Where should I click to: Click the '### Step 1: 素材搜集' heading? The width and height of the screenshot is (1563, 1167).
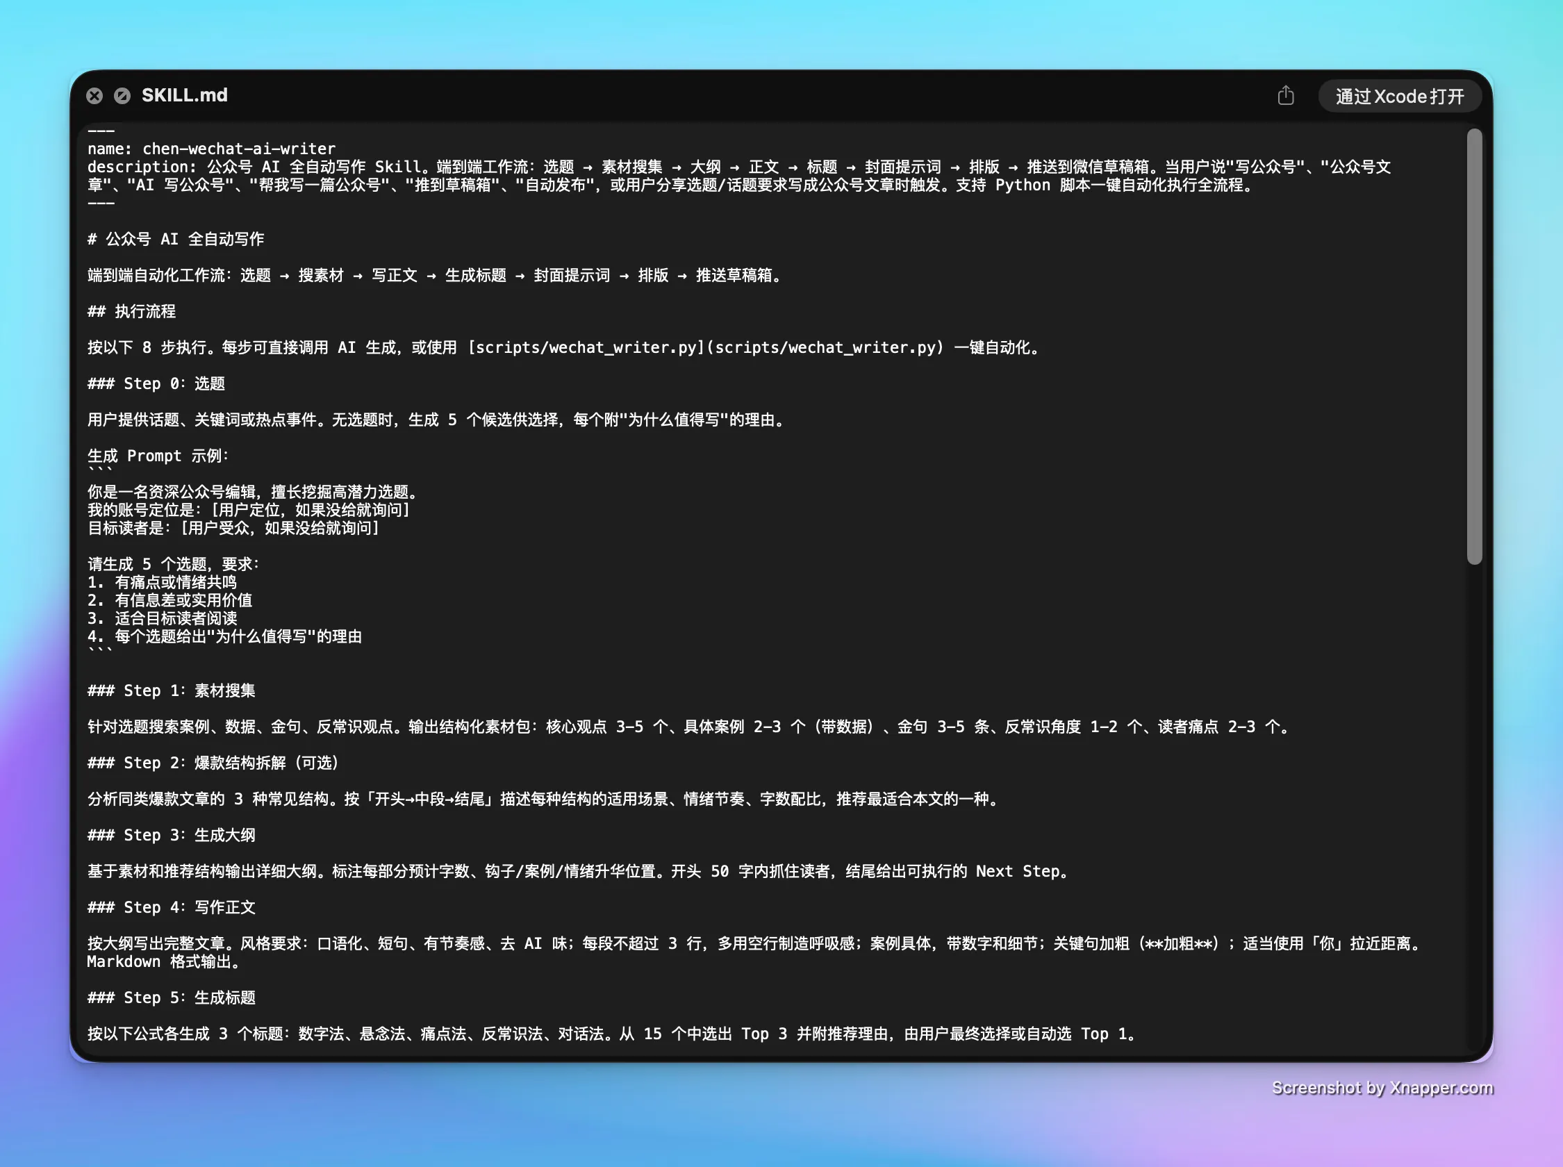(x=171, y=691)
